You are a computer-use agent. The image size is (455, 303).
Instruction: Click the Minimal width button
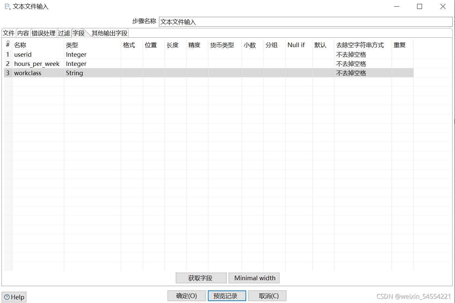(255, 278)
